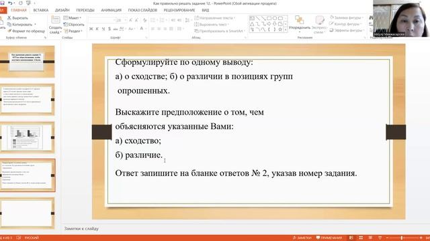Open the Контур фигуры shape outline dropdown
Image resolution: width=430 pixels, height=241 pixels.
point(347,24)
